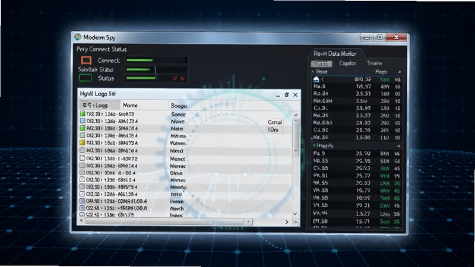
Task: Select the V0.35 row under Heppls
Action: click(x=357, y=161)
